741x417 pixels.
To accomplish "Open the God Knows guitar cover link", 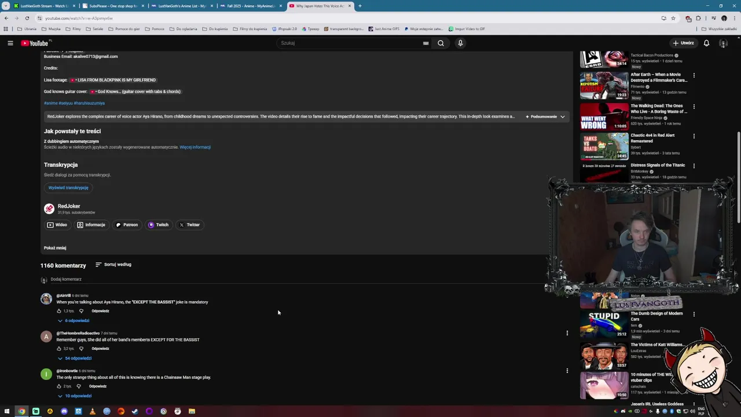I will pyautogui.click(x=135, y=92).
